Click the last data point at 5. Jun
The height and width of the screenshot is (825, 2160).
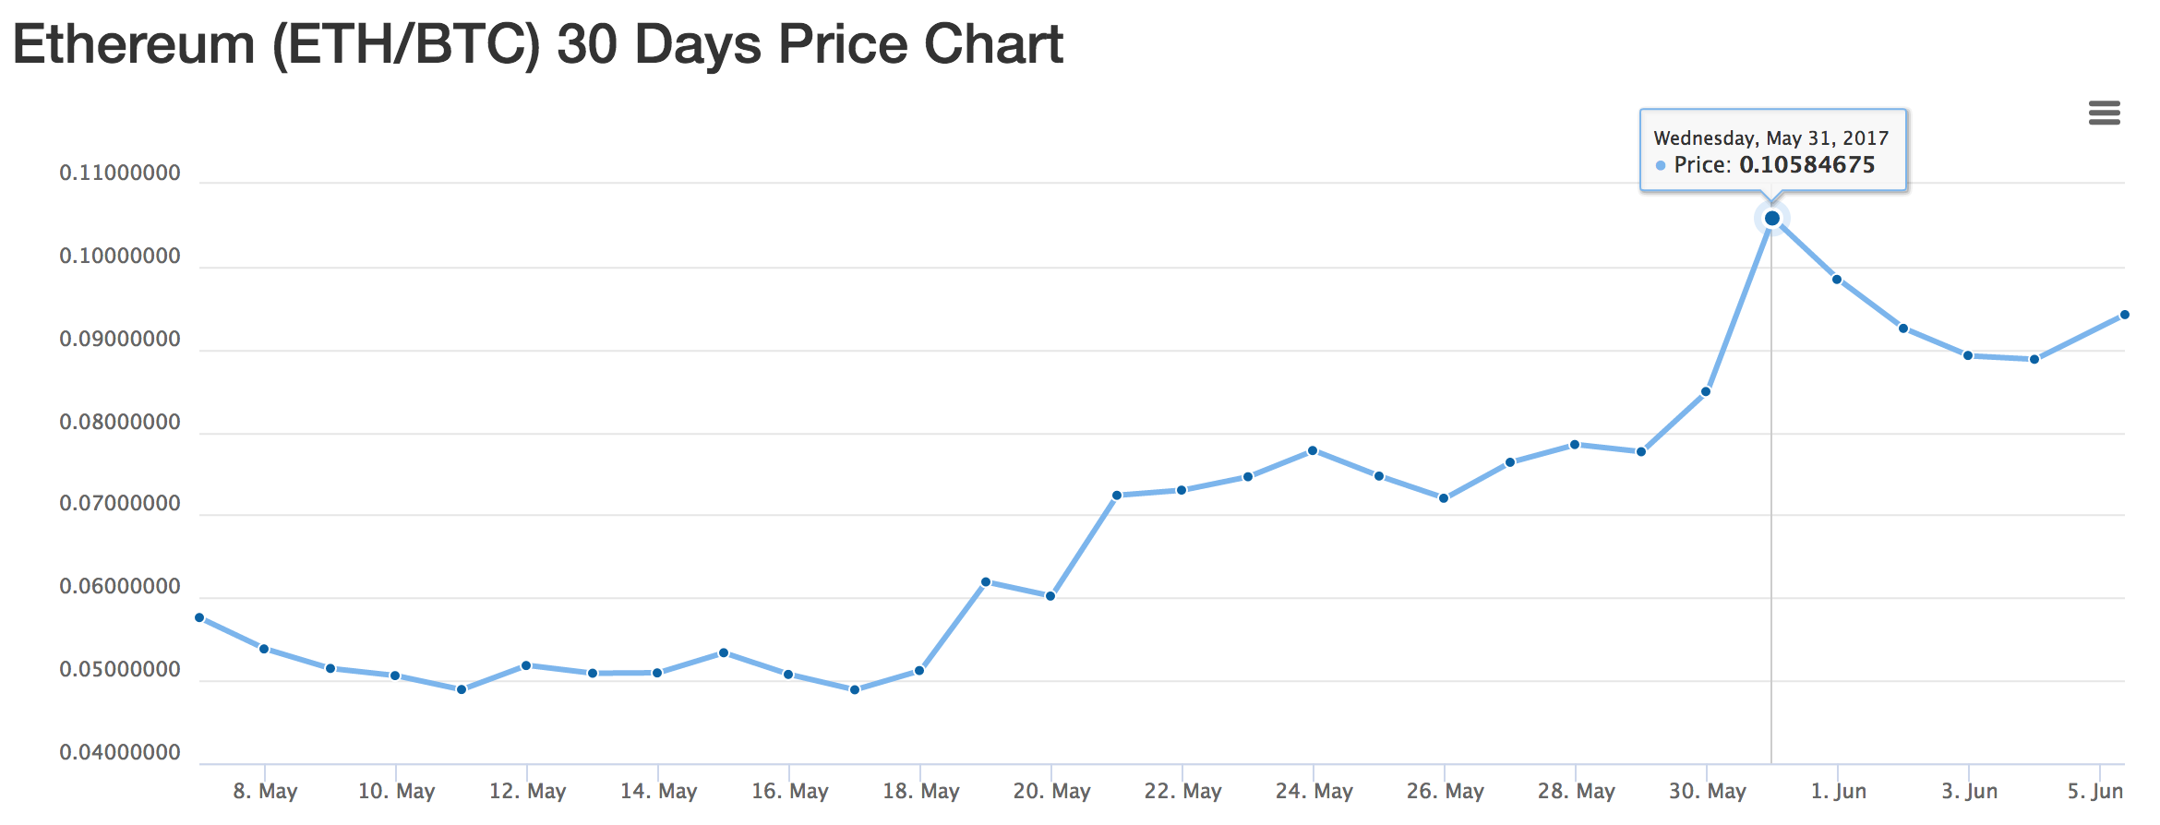coord(2125,315)
